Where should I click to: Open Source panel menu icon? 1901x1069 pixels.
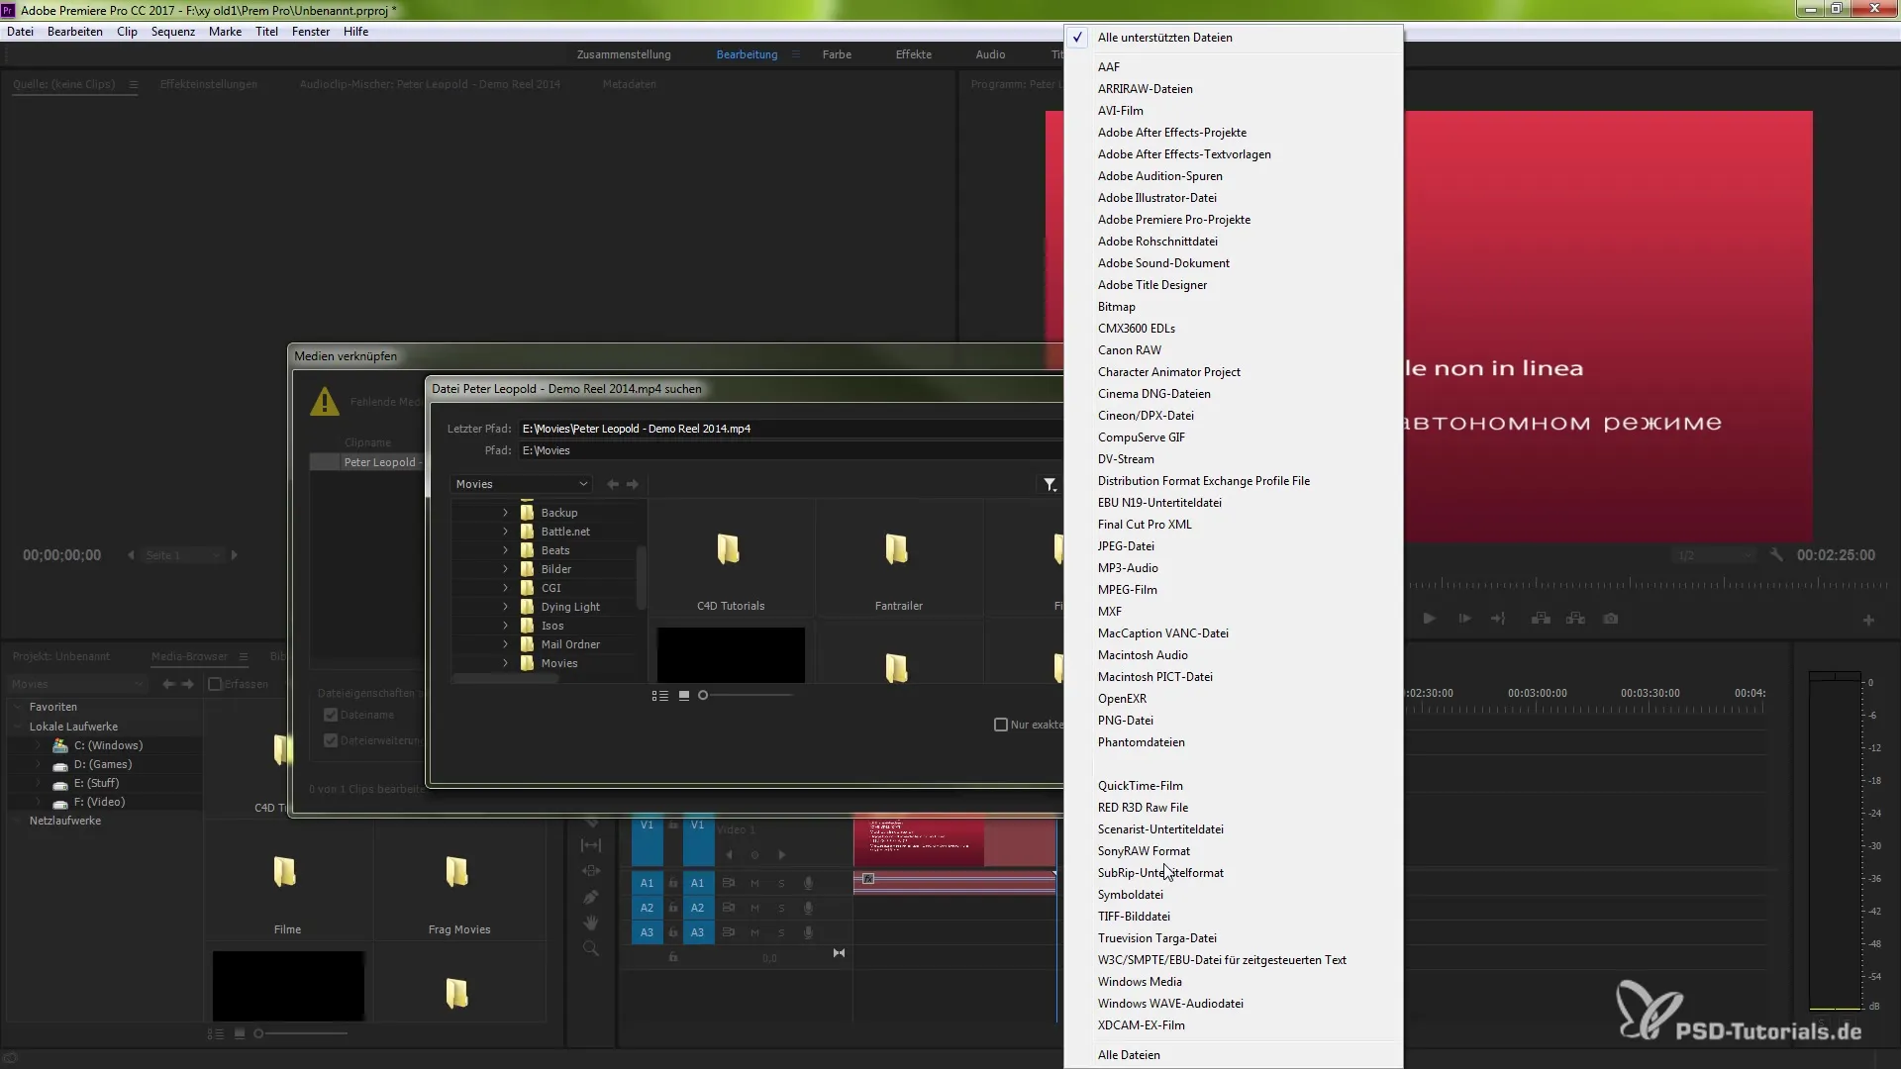click(134, 85)
